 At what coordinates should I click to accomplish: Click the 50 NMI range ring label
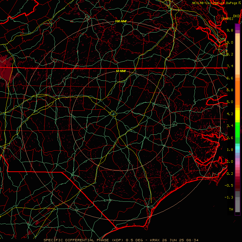click(121, 71)
